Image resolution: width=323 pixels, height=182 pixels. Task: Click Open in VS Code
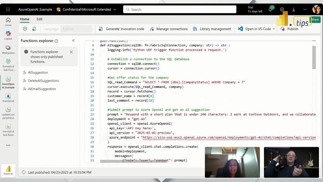tap(254, 29)
